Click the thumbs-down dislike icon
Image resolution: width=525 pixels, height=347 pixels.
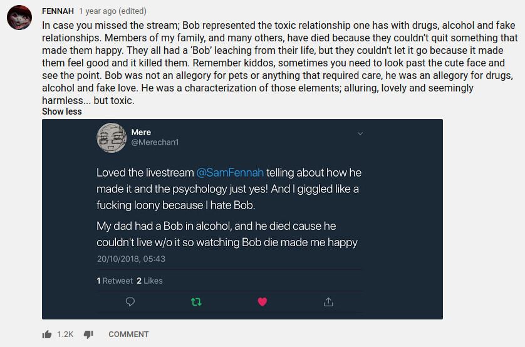pos(88,334)
